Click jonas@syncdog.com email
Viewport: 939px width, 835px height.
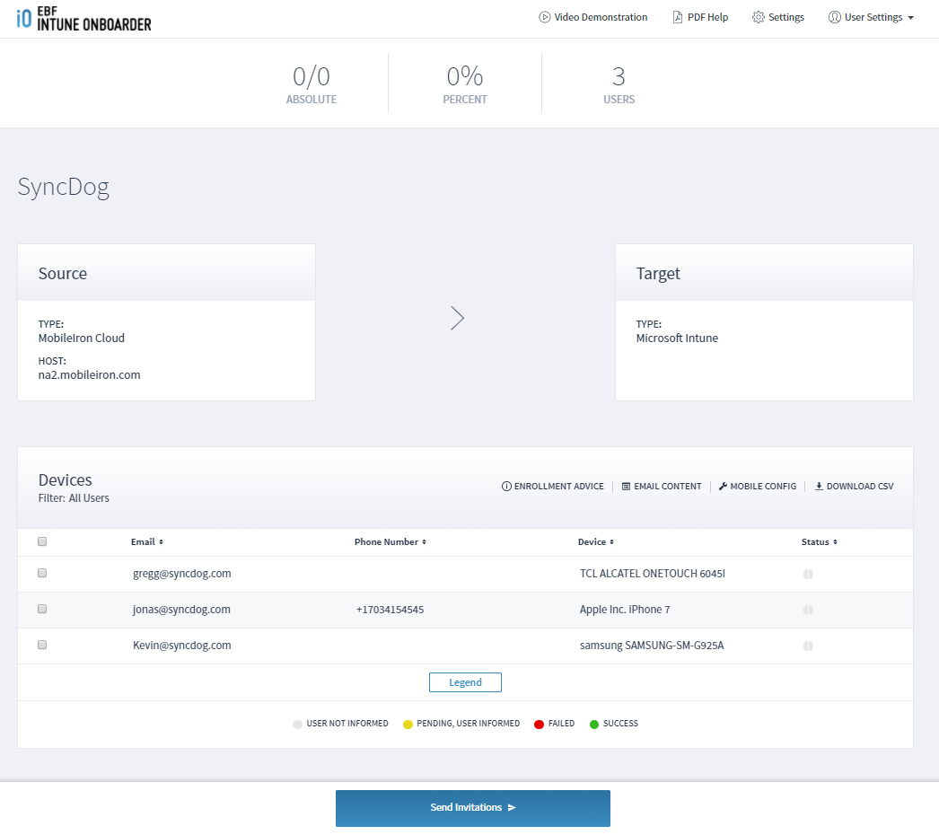point(181,610)
